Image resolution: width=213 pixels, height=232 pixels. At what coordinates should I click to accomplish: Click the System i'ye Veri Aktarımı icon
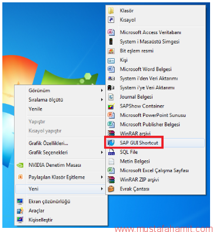[x=111, y=88]
